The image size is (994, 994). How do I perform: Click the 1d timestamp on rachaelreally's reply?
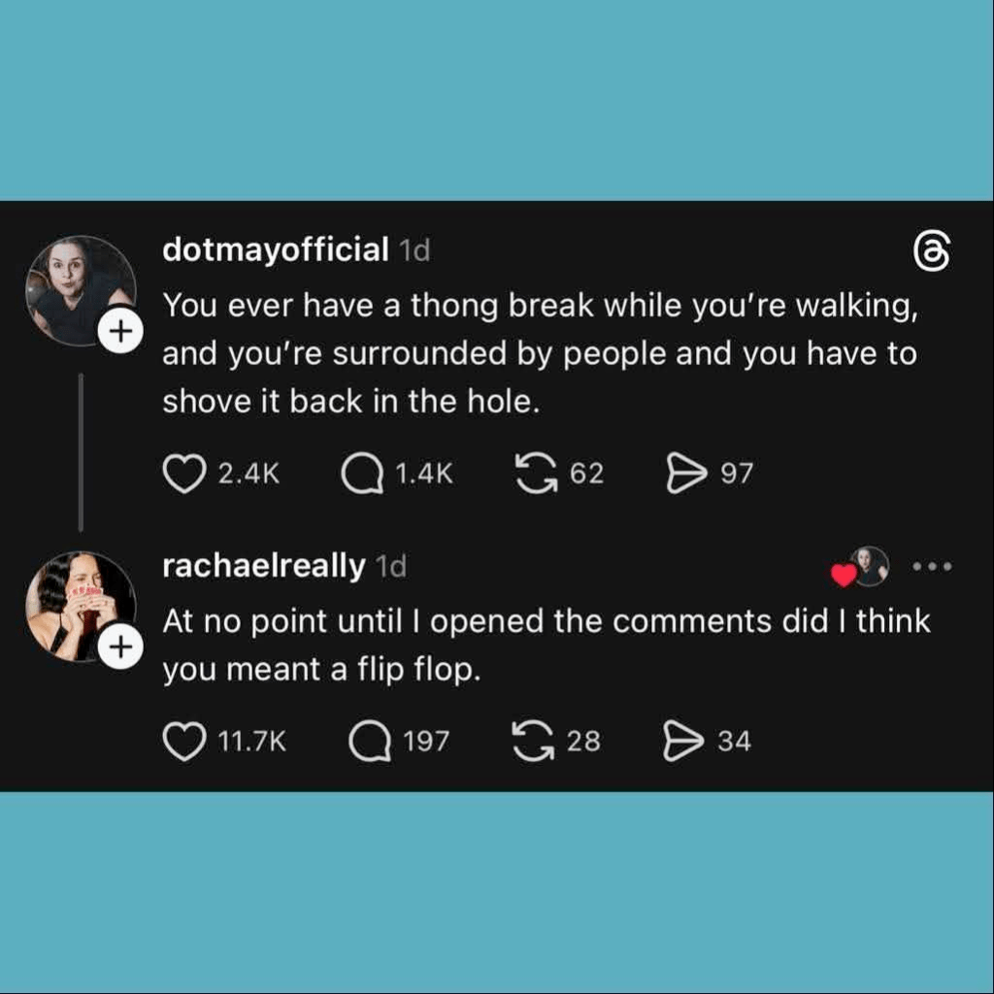point(390,567)
